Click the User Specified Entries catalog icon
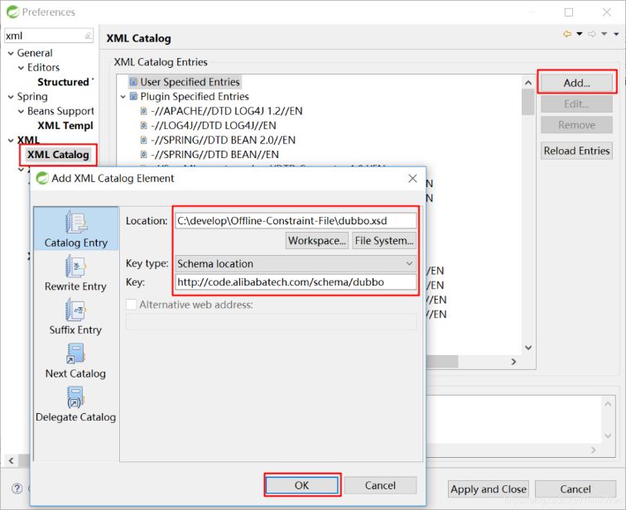This screenshot has width=626, height=510. click(x=134, y=82)
